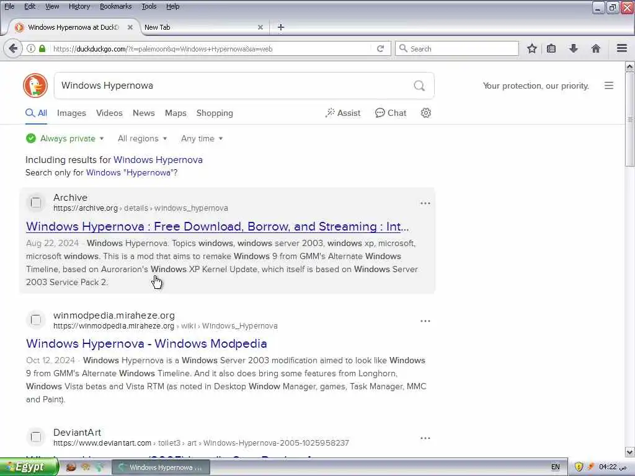Open the Egypt start button
Screen dimensions: 635x476
click(29, 467)
